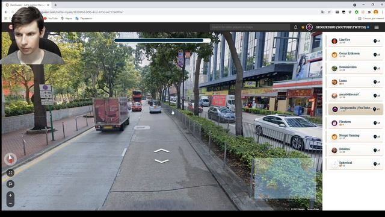The height and width of the screenshot is (217, 385).
Task: Click the orange star icon in header
Action: 303,27
